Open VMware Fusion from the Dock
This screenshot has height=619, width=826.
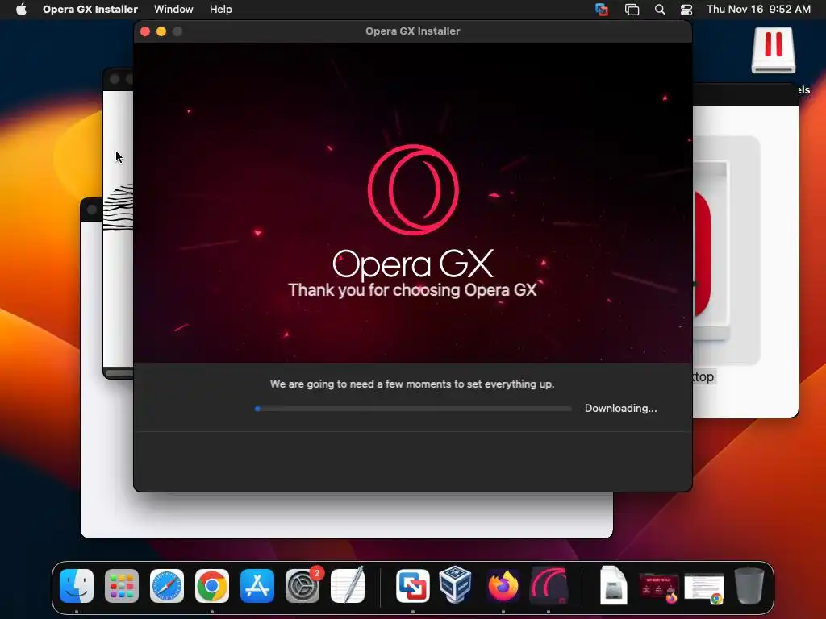(x=413, y=586)
